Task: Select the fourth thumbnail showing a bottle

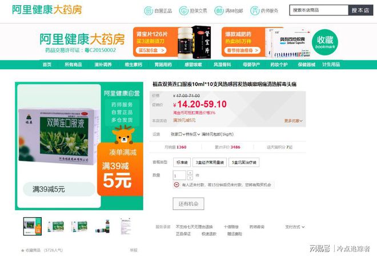Action: coord(103,226)
